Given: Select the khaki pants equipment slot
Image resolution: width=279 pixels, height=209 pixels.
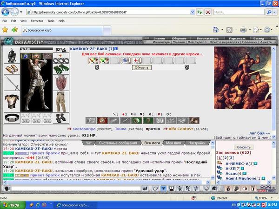Looking at the screenshot, I should 61,102.
